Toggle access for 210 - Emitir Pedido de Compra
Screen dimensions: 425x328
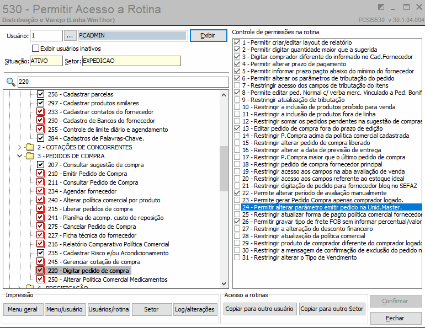coord(41,174)
